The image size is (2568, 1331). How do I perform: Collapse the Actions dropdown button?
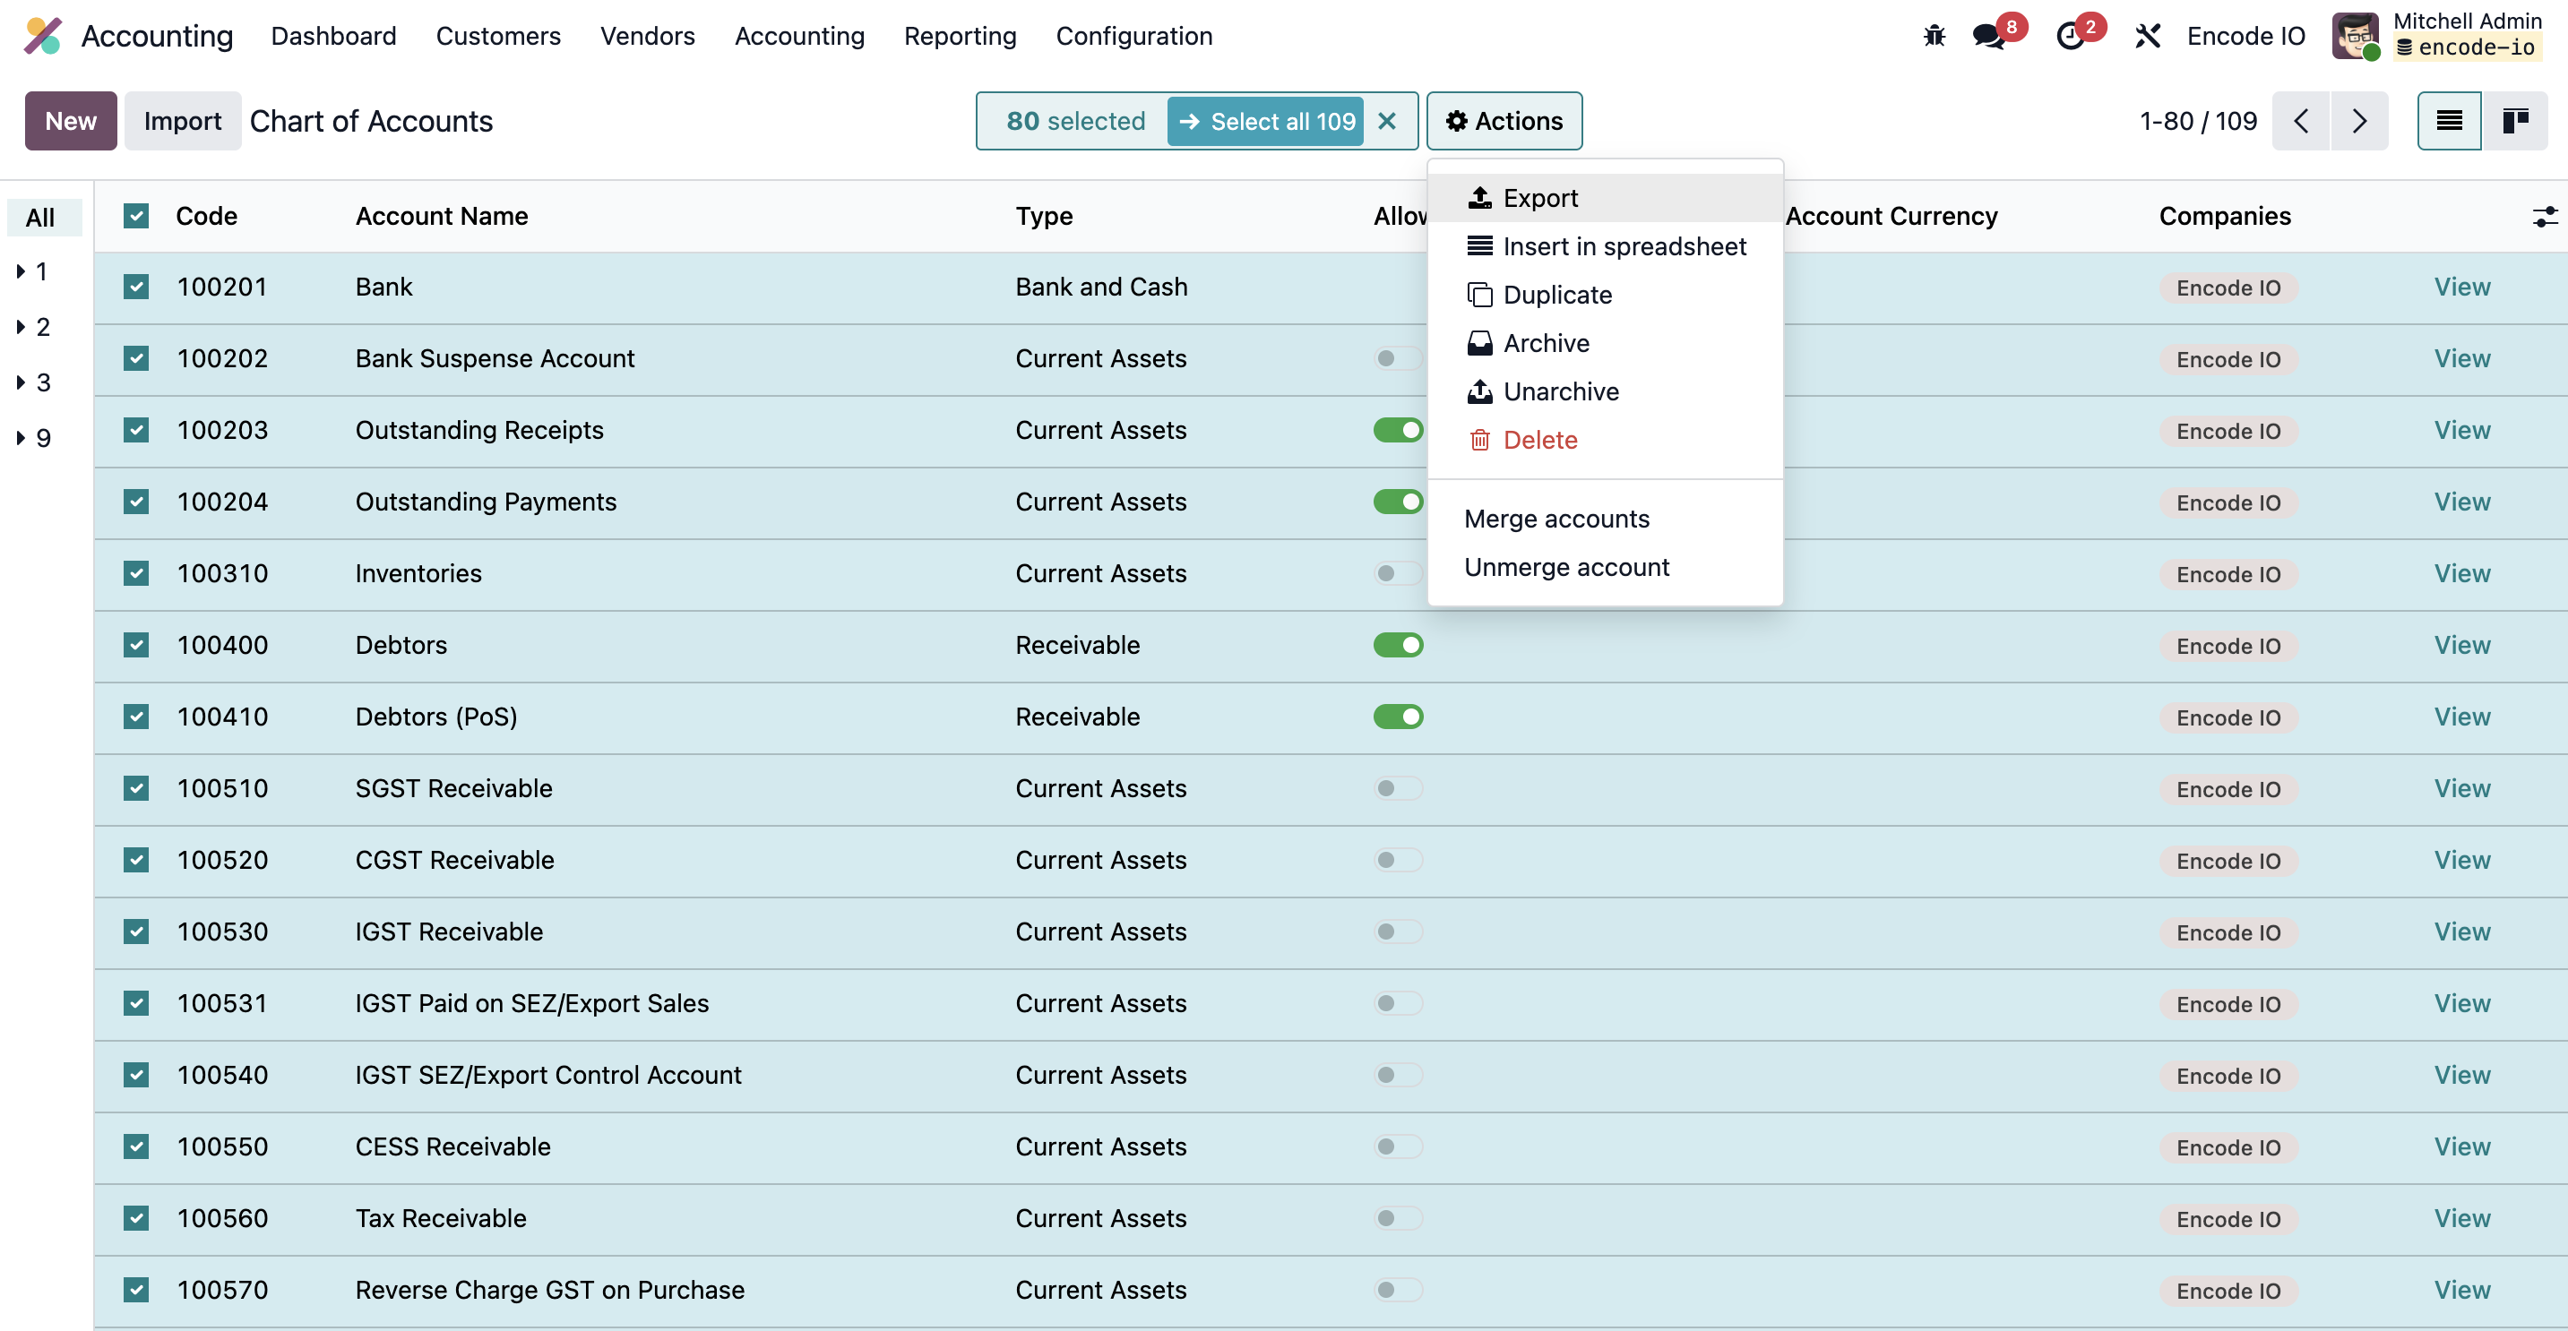coord(1504,121)
